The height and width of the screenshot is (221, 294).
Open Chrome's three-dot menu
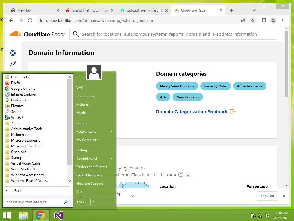283,20
